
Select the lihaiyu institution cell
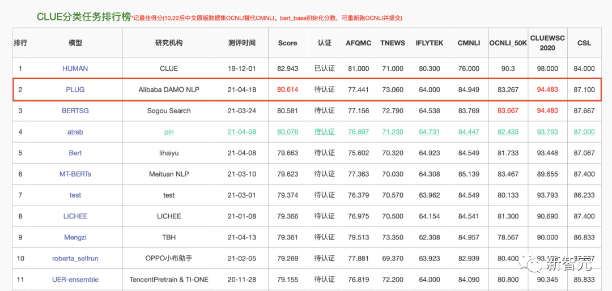tap(169, 153)
